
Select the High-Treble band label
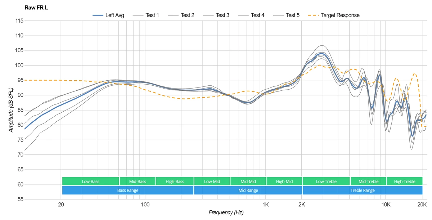tap(405, 181)
